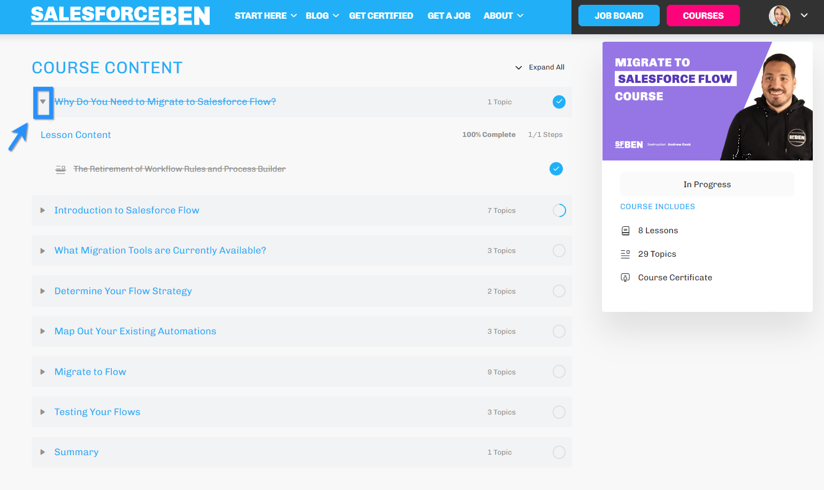Image resolution: width=824 pixels, height=490 pixels.
Task: Click the Course Certificate icon
Action: point(625,278)
